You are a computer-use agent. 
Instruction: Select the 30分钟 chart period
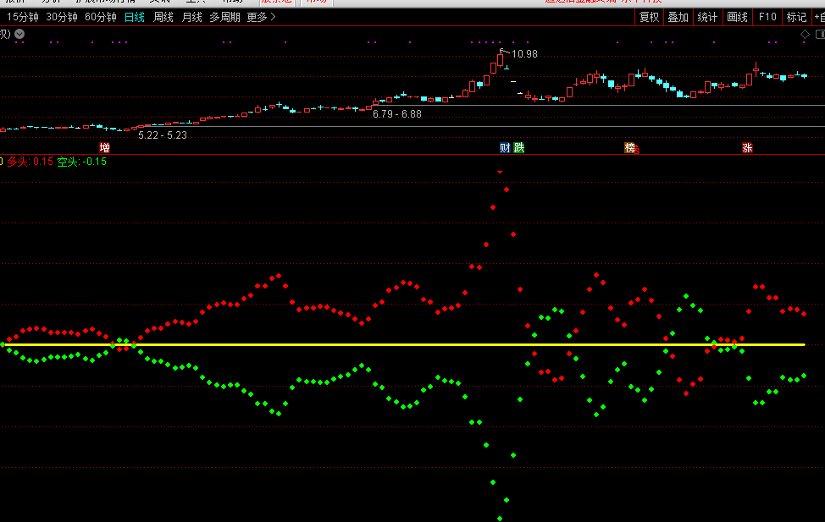point(62,17)
